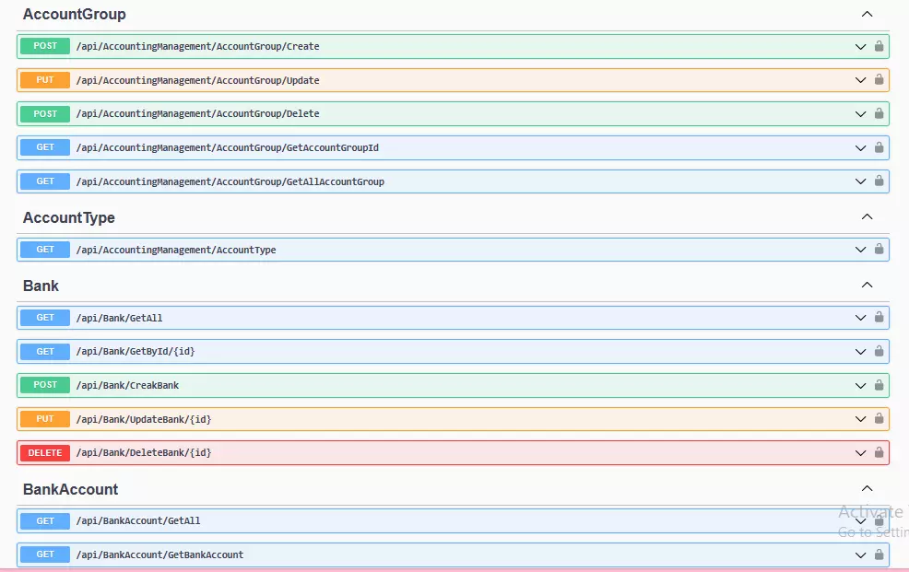Viewport: 909px width, 572px height.
Task: Click GET badge of GetAccountGroupId
Action: point(45,147)
